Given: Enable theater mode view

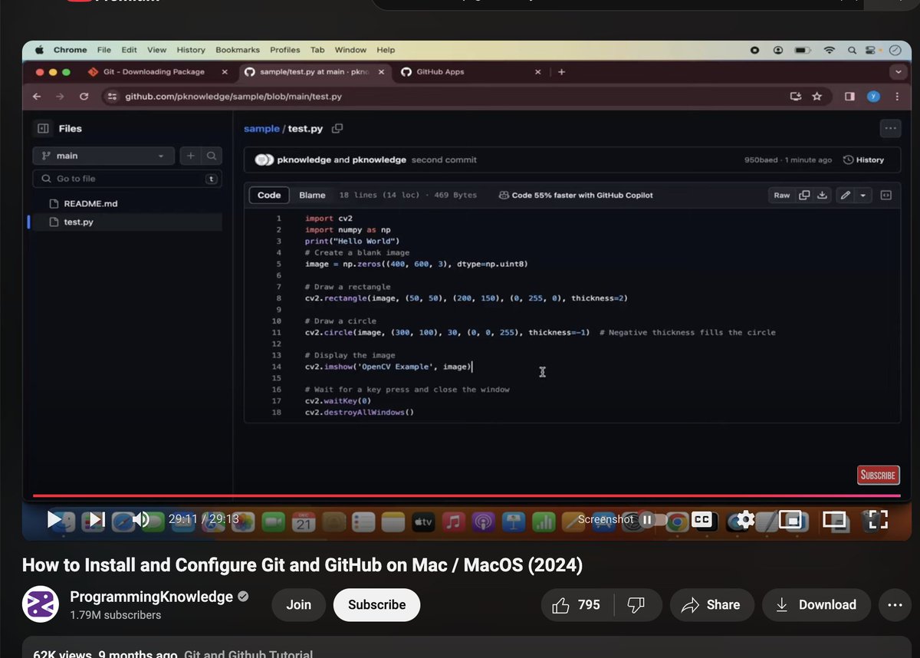Looking at the screenshot, I should point(833,519).
